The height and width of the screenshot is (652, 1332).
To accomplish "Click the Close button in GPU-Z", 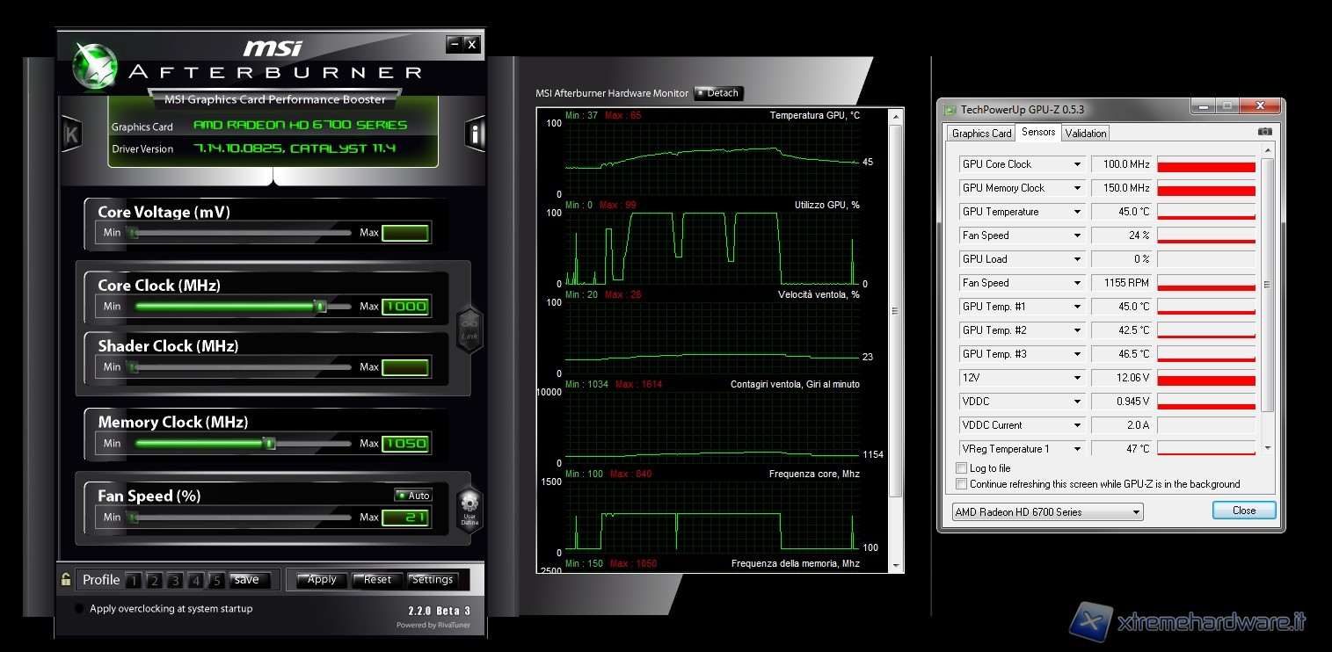I will click(1244, 511).
